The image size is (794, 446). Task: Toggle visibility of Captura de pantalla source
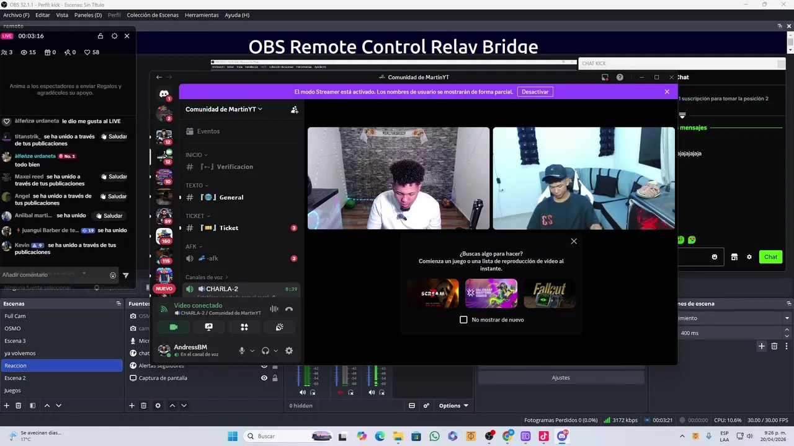[264, 378]
